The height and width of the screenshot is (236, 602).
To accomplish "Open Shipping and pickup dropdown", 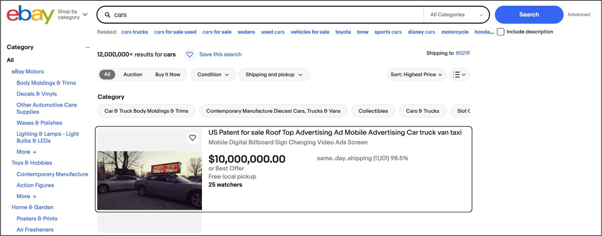I will pos(274,74).
